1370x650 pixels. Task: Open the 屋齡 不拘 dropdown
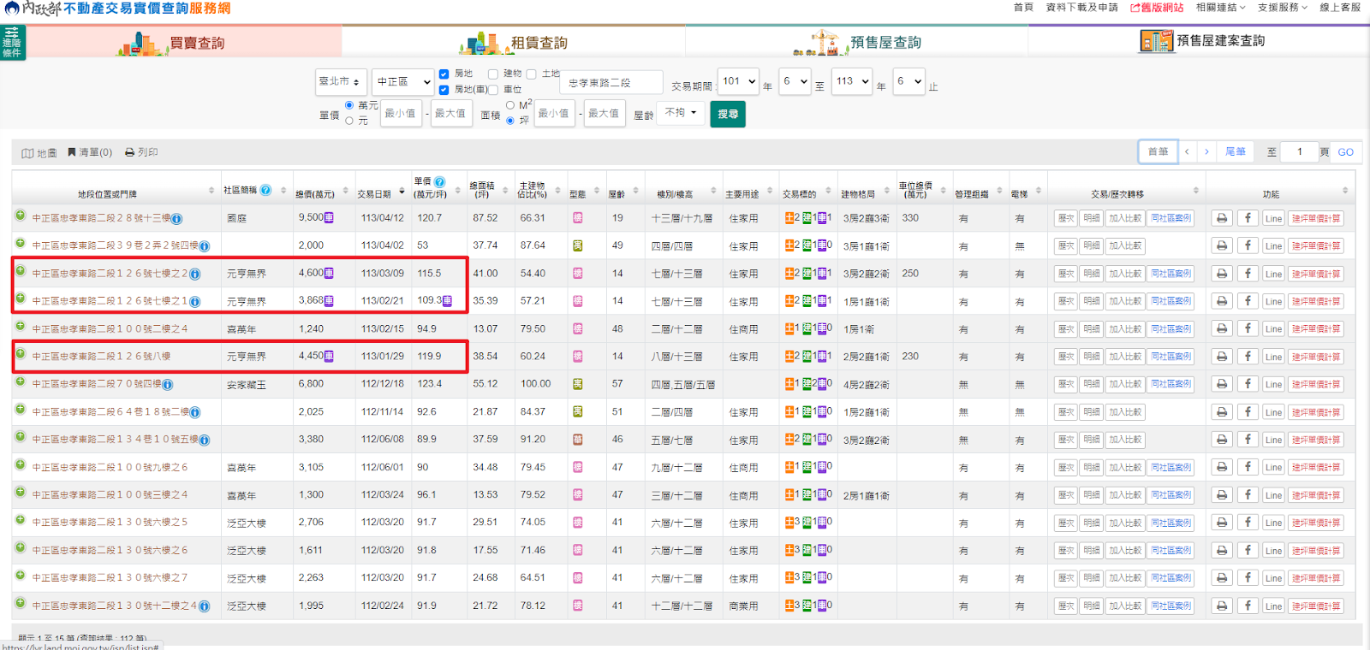(x=681, y=113)
